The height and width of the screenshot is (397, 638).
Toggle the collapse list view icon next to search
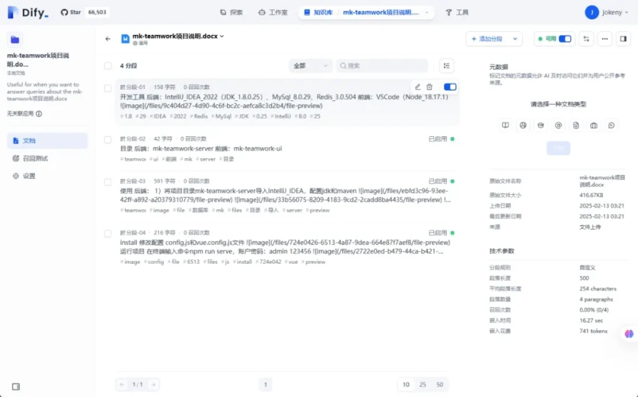pos(446,65)
